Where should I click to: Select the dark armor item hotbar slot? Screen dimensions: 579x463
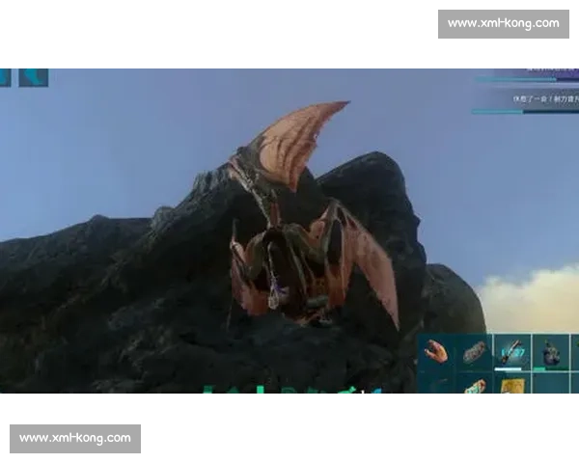click(551, 352)
